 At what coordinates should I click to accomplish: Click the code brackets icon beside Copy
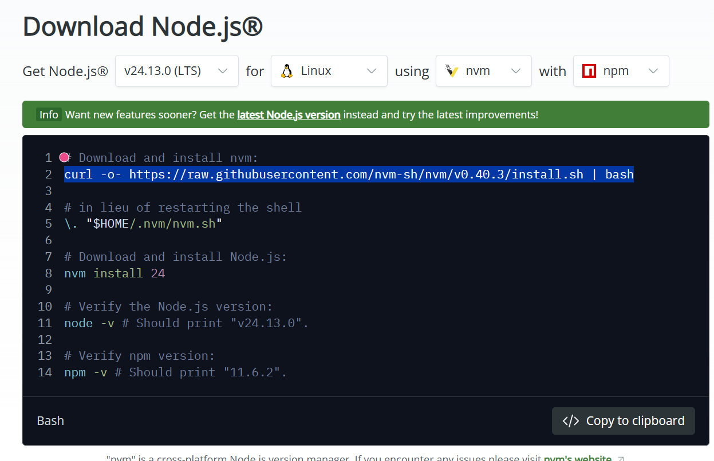coord(571,421)
